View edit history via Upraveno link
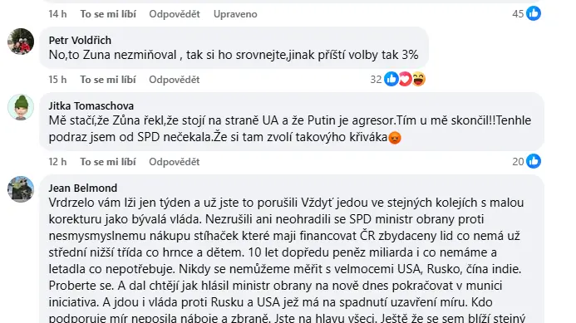The width and height of the screenshot is (576, 323). tap(235, 14)
